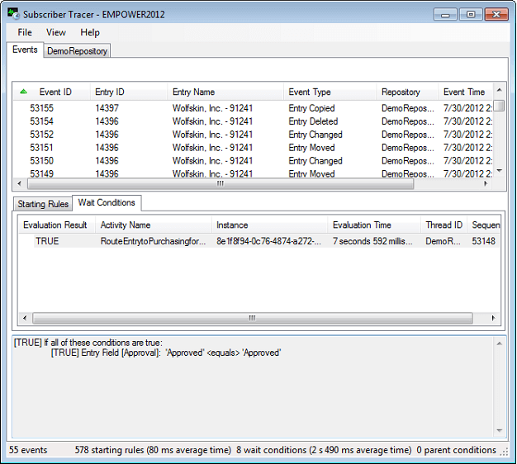This screenshot has height=464, width=517.
Task: Switch to the Events tab
Action: pos(25,50)
